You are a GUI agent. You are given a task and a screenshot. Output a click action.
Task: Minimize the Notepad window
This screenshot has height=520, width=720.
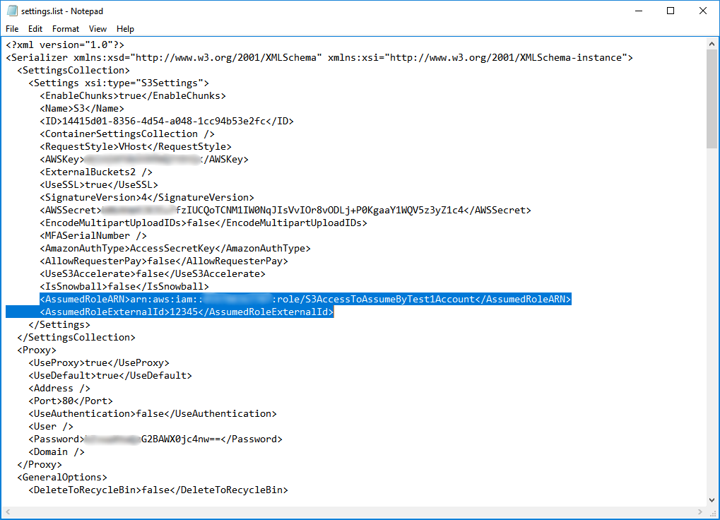coord(638,11)
